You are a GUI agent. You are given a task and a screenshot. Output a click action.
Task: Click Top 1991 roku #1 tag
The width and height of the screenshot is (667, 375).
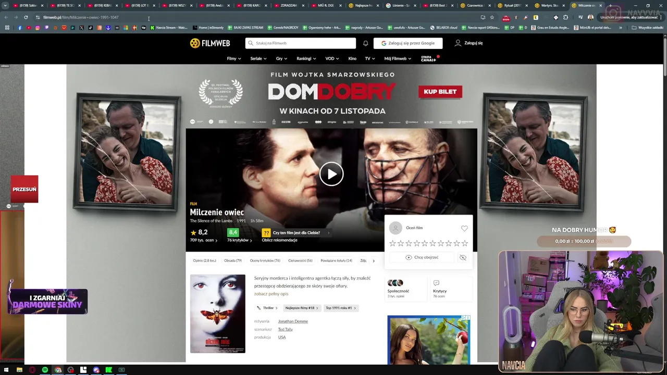tap(341, 308)
